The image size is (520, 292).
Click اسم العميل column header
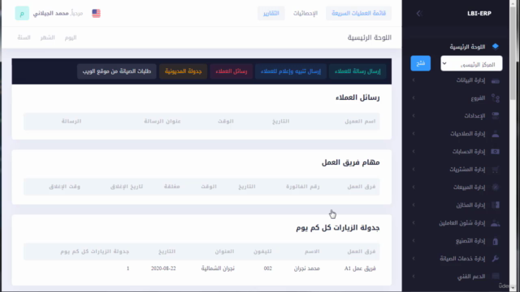coord(360,122)
